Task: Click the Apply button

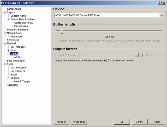Action: pyautogui.click(x=157, y=122)
